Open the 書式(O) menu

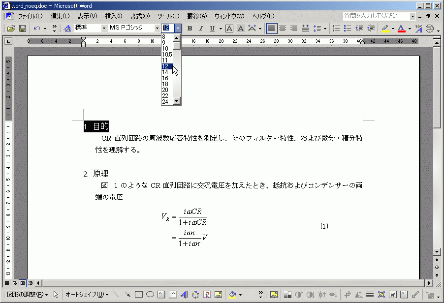click(x=140, y=16)
